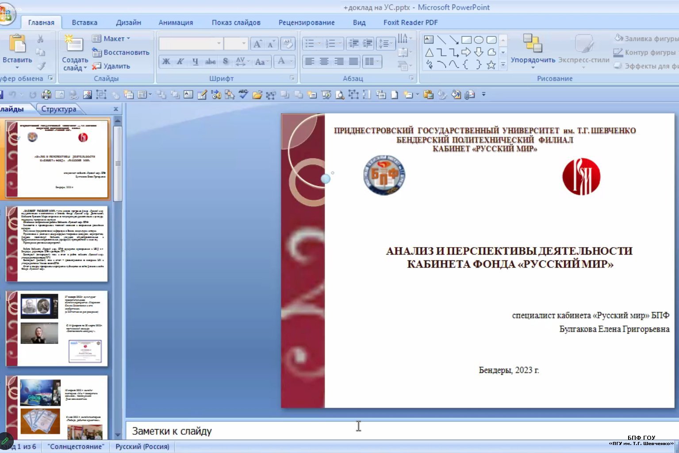The image size is (679, 453).
Task: Open the font name combo box
Action: 191,43
